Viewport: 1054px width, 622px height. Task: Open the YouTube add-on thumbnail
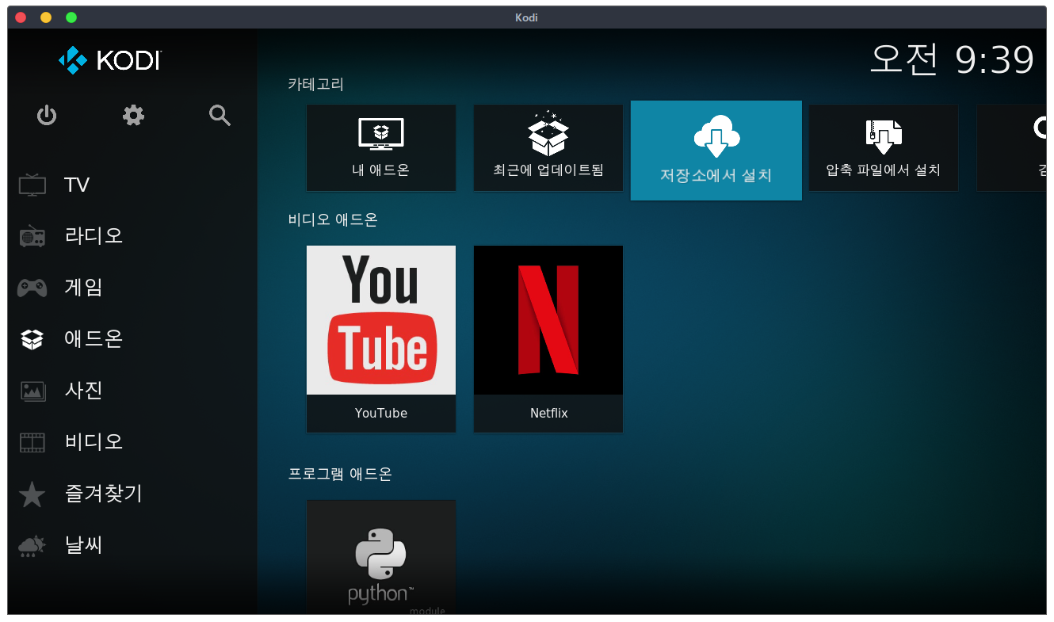[x=381, y=320]
